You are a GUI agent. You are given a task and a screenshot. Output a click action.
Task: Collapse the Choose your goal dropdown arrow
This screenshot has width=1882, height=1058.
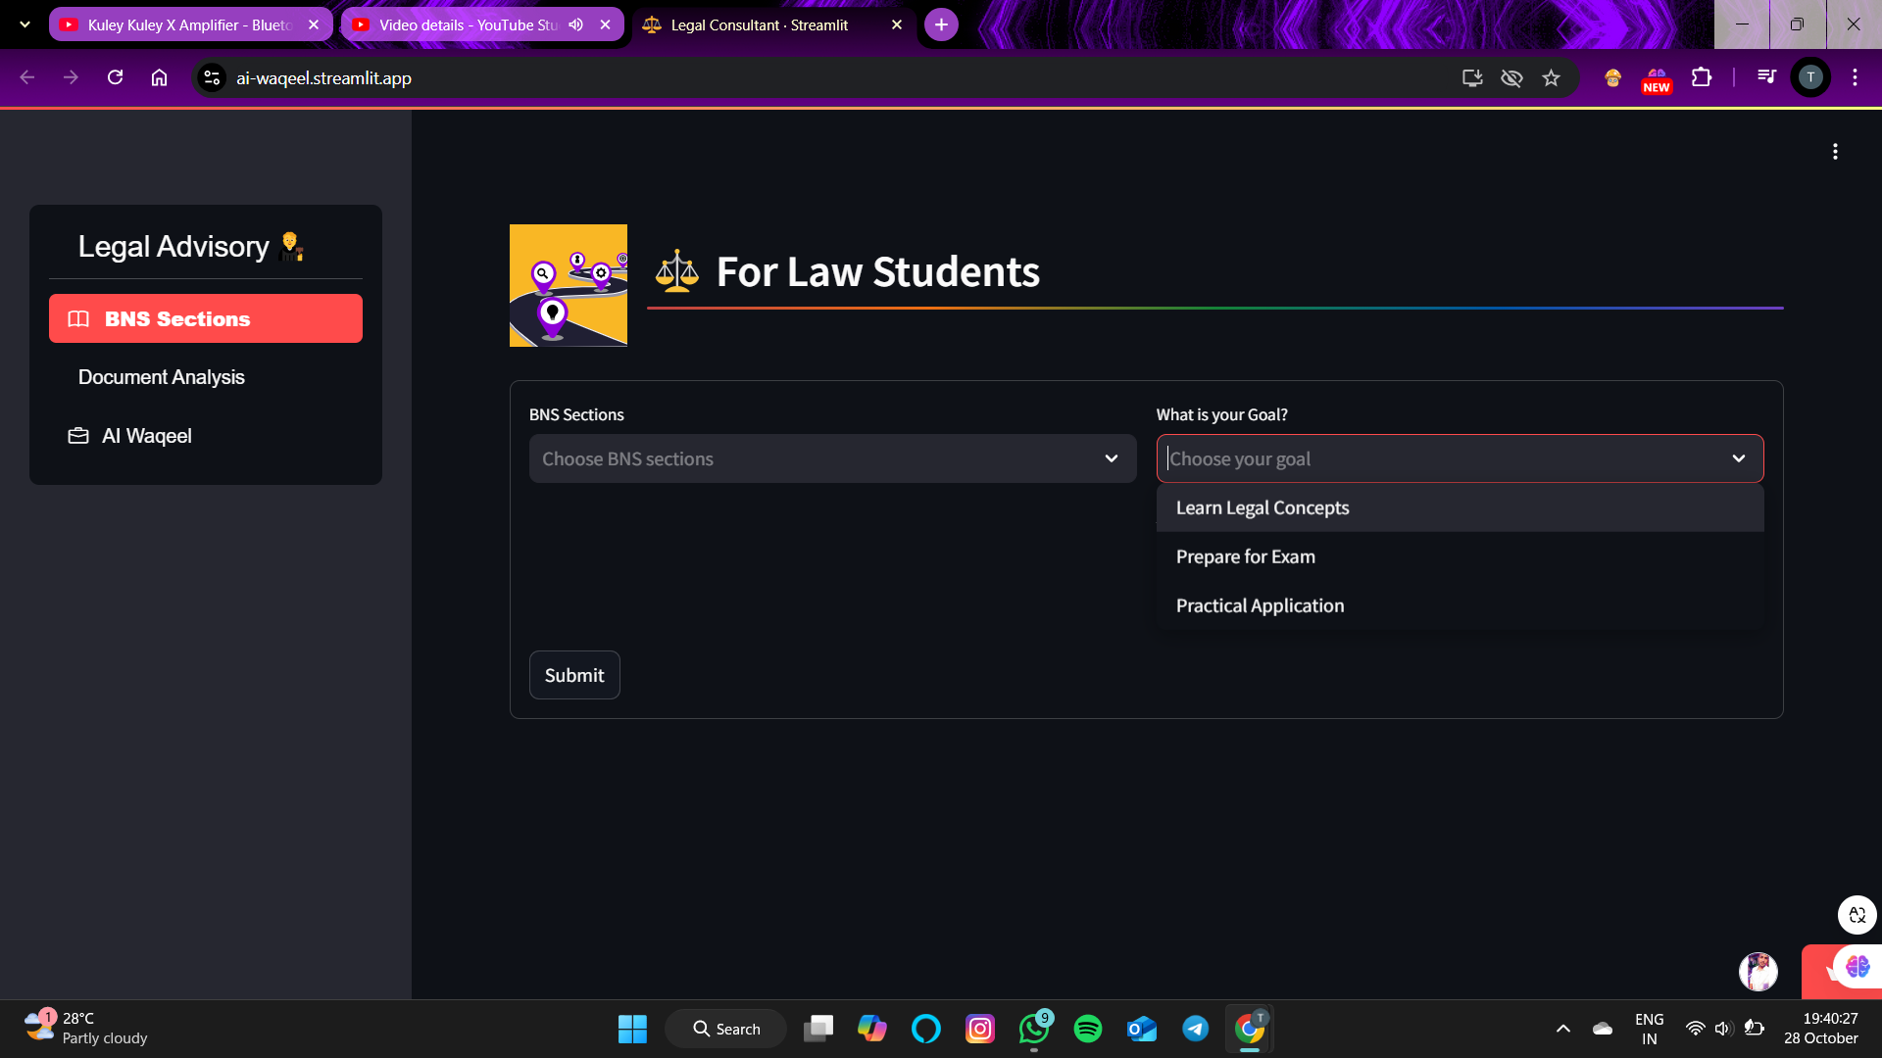(1738, 458)
